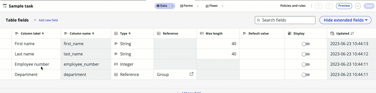This screenshot has height=93, width=376.
Task: Switch to the Forms tab
Action: 186,6
